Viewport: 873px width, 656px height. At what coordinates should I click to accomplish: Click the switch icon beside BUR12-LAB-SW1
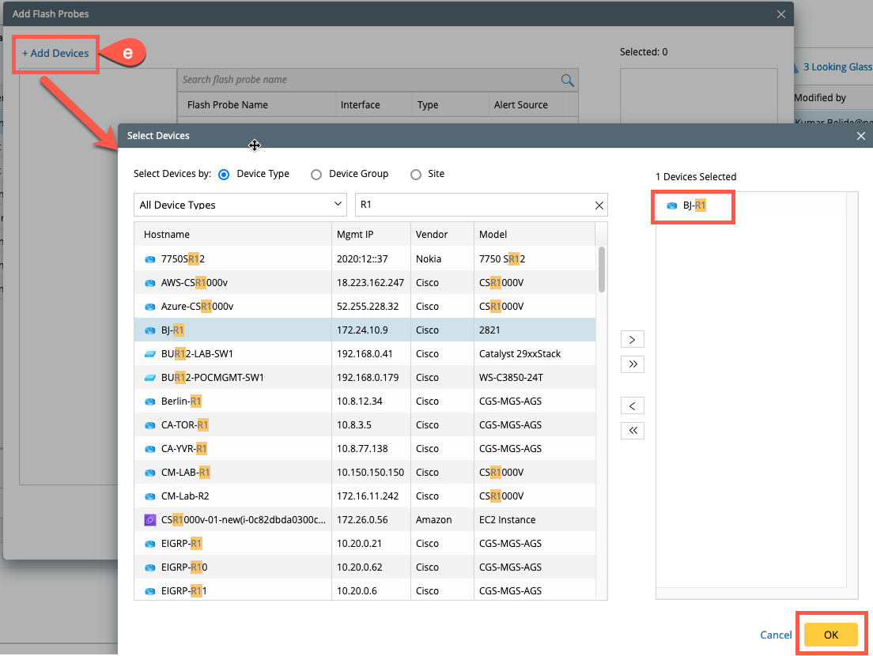pyautogui.click(x=150, y=354)
